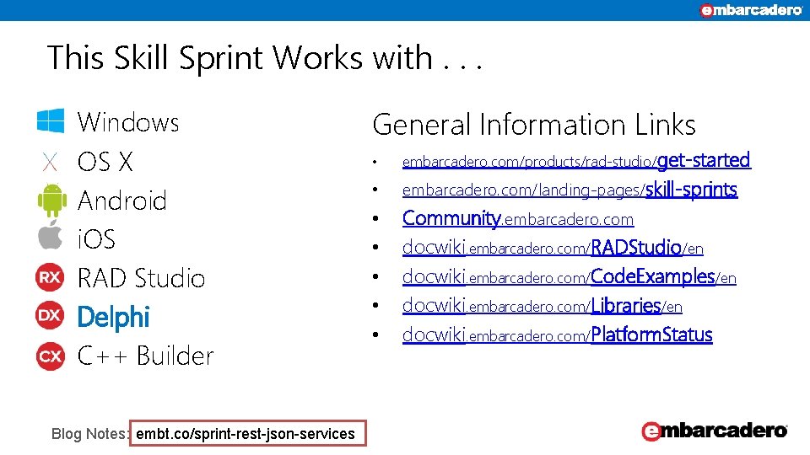
Task: Click the 'This Skill Sprint Works with' title
Action: point(265,57)
